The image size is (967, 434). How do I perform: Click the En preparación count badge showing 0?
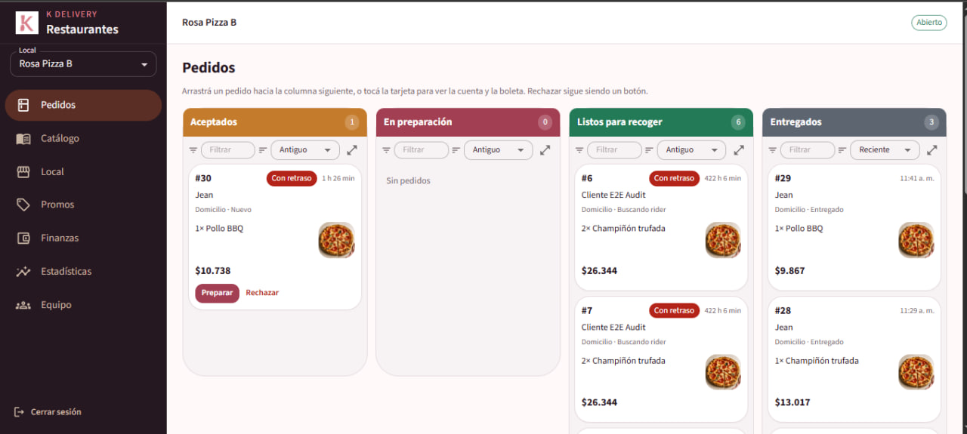click(x=545, y=122)
